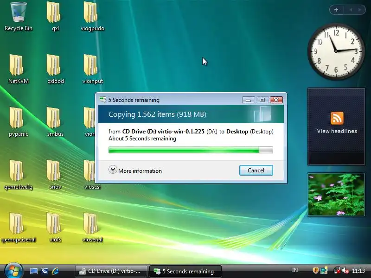Cancel the file copy operation
371x278 pixels.
[x=256, y=170]
